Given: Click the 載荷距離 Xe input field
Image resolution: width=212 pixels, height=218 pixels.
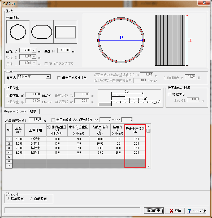Looking at the screenshot, I should coord(82,101).
